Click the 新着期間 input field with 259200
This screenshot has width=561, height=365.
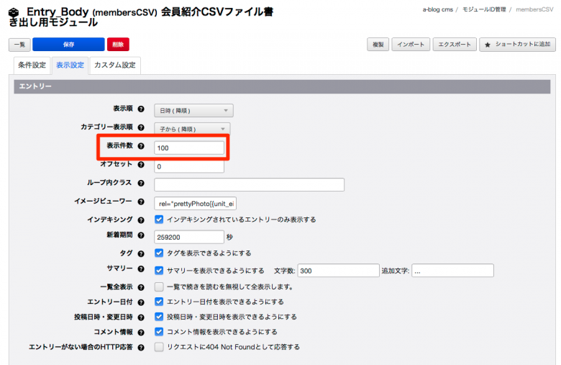coord(189,237)
